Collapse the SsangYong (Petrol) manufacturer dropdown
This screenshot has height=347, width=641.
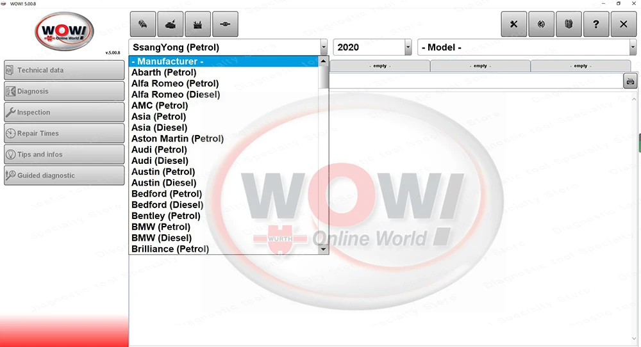click(323, 47)
